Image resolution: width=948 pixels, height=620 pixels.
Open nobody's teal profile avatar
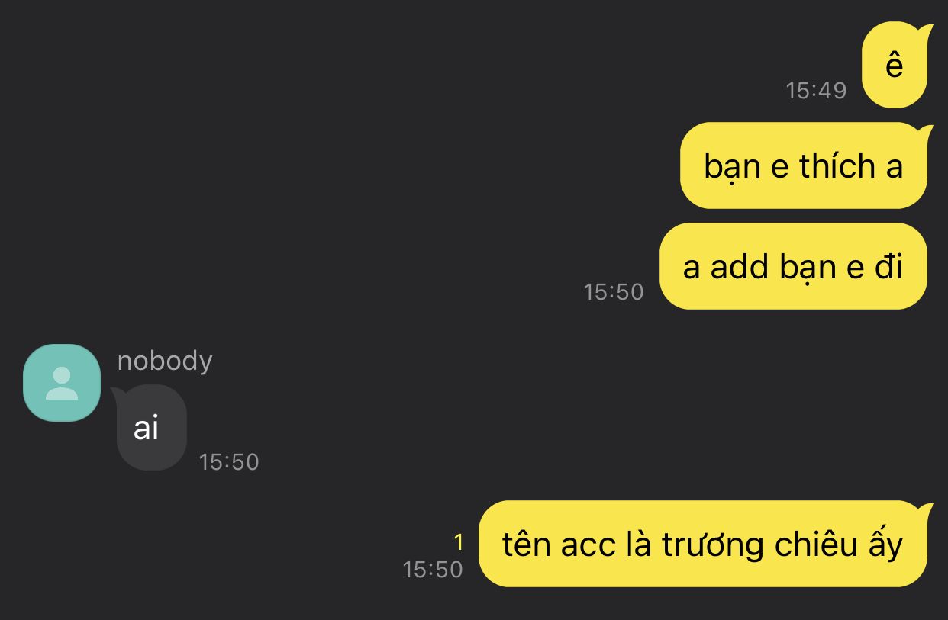point(62,383)
